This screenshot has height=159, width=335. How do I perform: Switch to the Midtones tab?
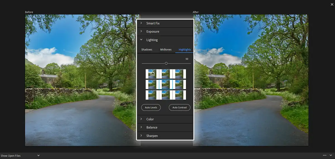click(166, 50)
